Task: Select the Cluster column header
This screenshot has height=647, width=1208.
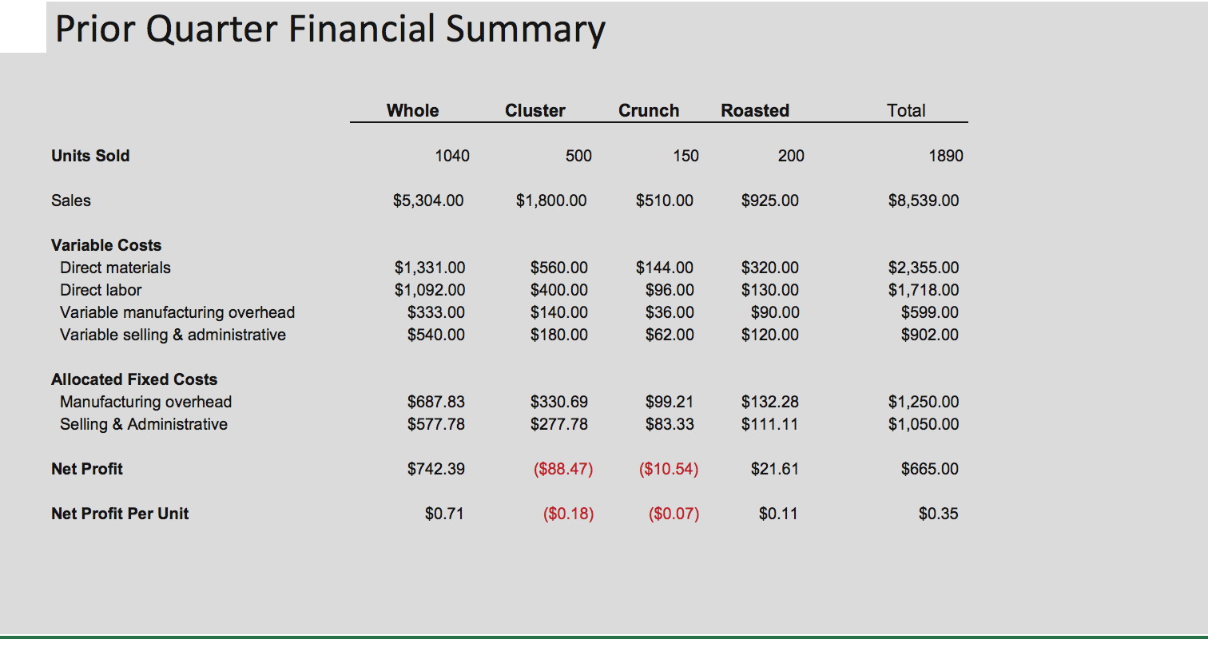Action: point(534,111)
